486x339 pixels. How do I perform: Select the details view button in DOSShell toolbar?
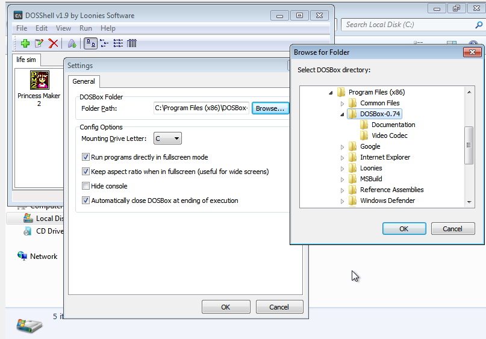click(132, 43)
